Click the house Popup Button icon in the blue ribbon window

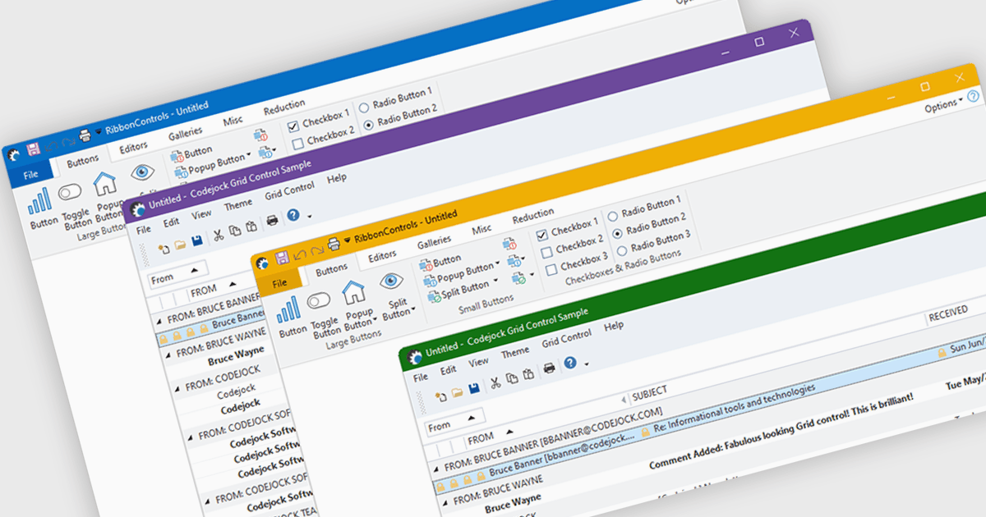[x=105, y=182]
